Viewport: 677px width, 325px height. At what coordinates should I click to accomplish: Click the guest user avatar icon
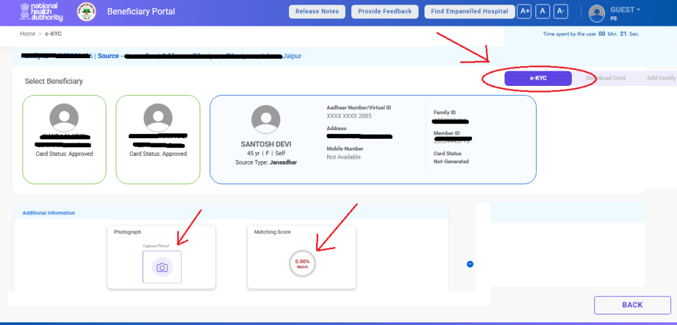pos(597,13)
